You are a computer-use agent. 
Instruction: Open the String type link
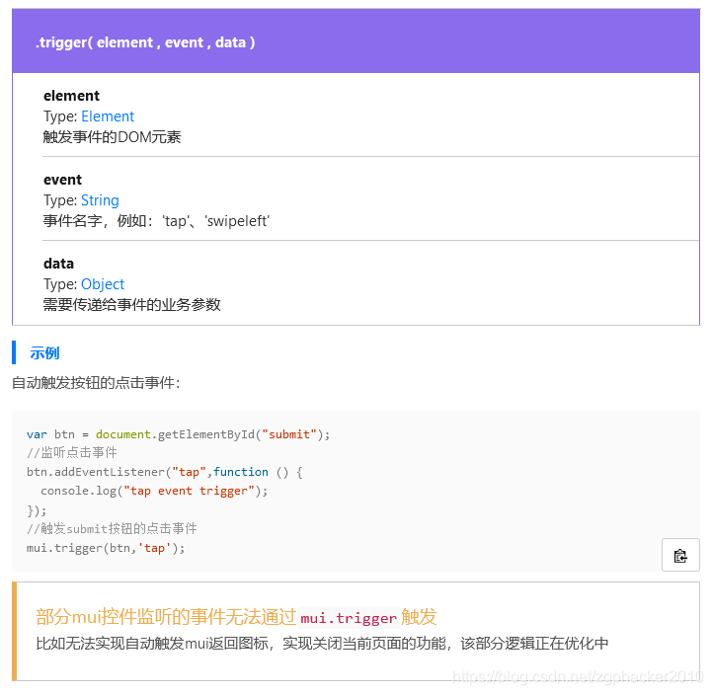100,200
